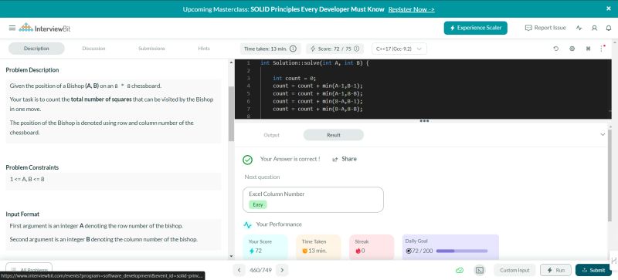Screen dimensions: 618x280
Task: Click the Your Performance pulse icon
Action: pyautogui.click(x=247, y=225)
